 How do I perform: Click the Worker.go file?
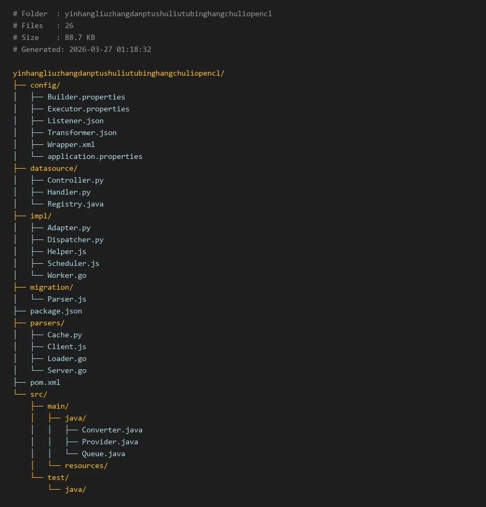[x=66, y=276]
